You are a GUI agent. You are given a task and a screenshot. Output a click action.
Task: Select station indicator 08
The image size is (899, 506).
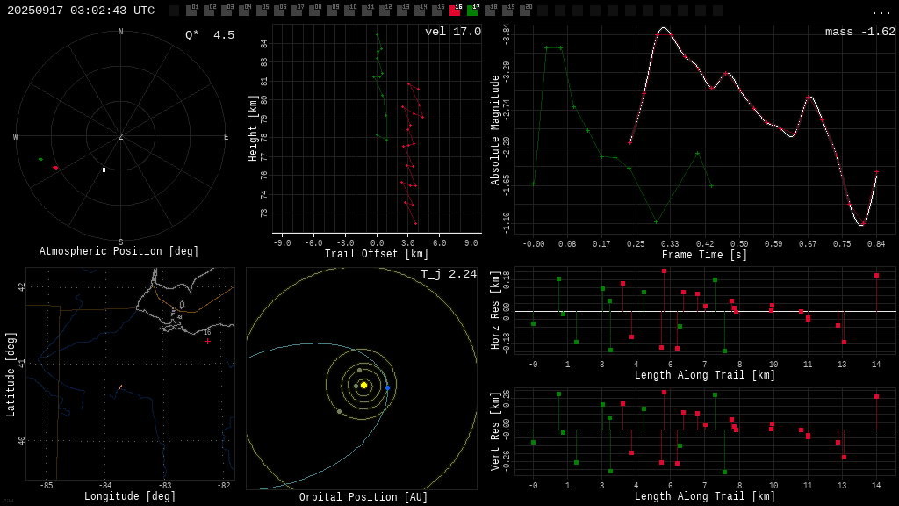point(314,10)
